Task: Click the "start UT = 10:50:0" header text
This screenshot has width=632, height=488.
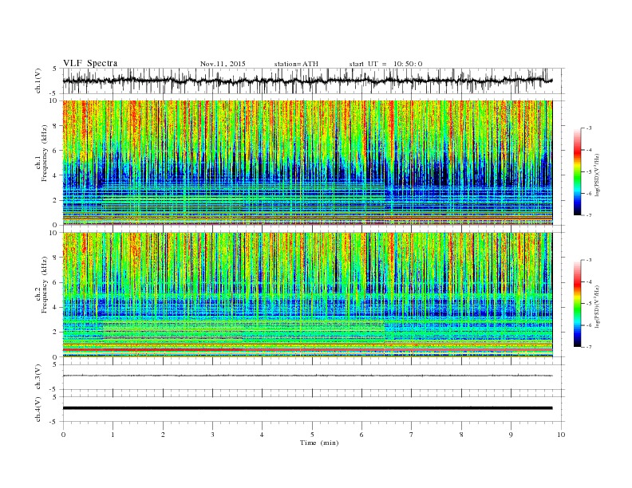Action: [385, 64]
